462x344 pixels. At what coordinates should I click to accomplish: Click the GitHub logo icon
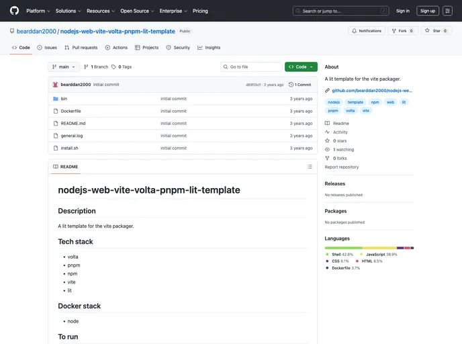click(x=14, y=11)
